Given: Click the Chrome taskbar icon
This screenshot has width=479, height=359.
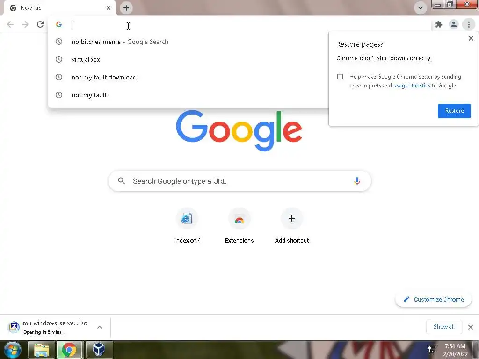Looking at the screenshot, I should [69, 350].
